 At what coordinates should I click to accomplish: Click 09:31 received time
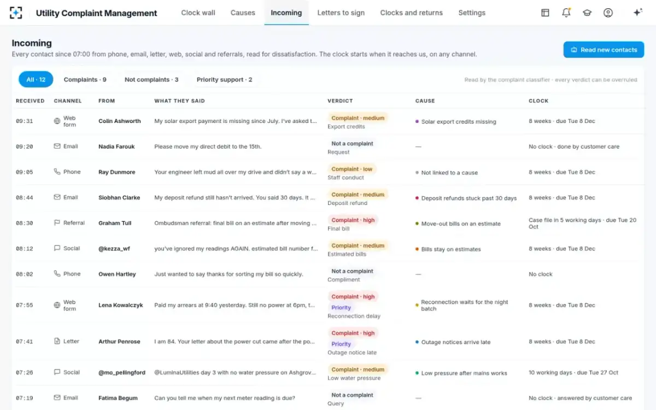[x=25, y=121]
